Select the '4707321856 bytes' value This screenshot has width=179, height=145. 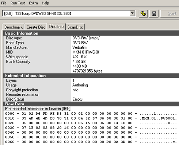(x=87, y=71)
